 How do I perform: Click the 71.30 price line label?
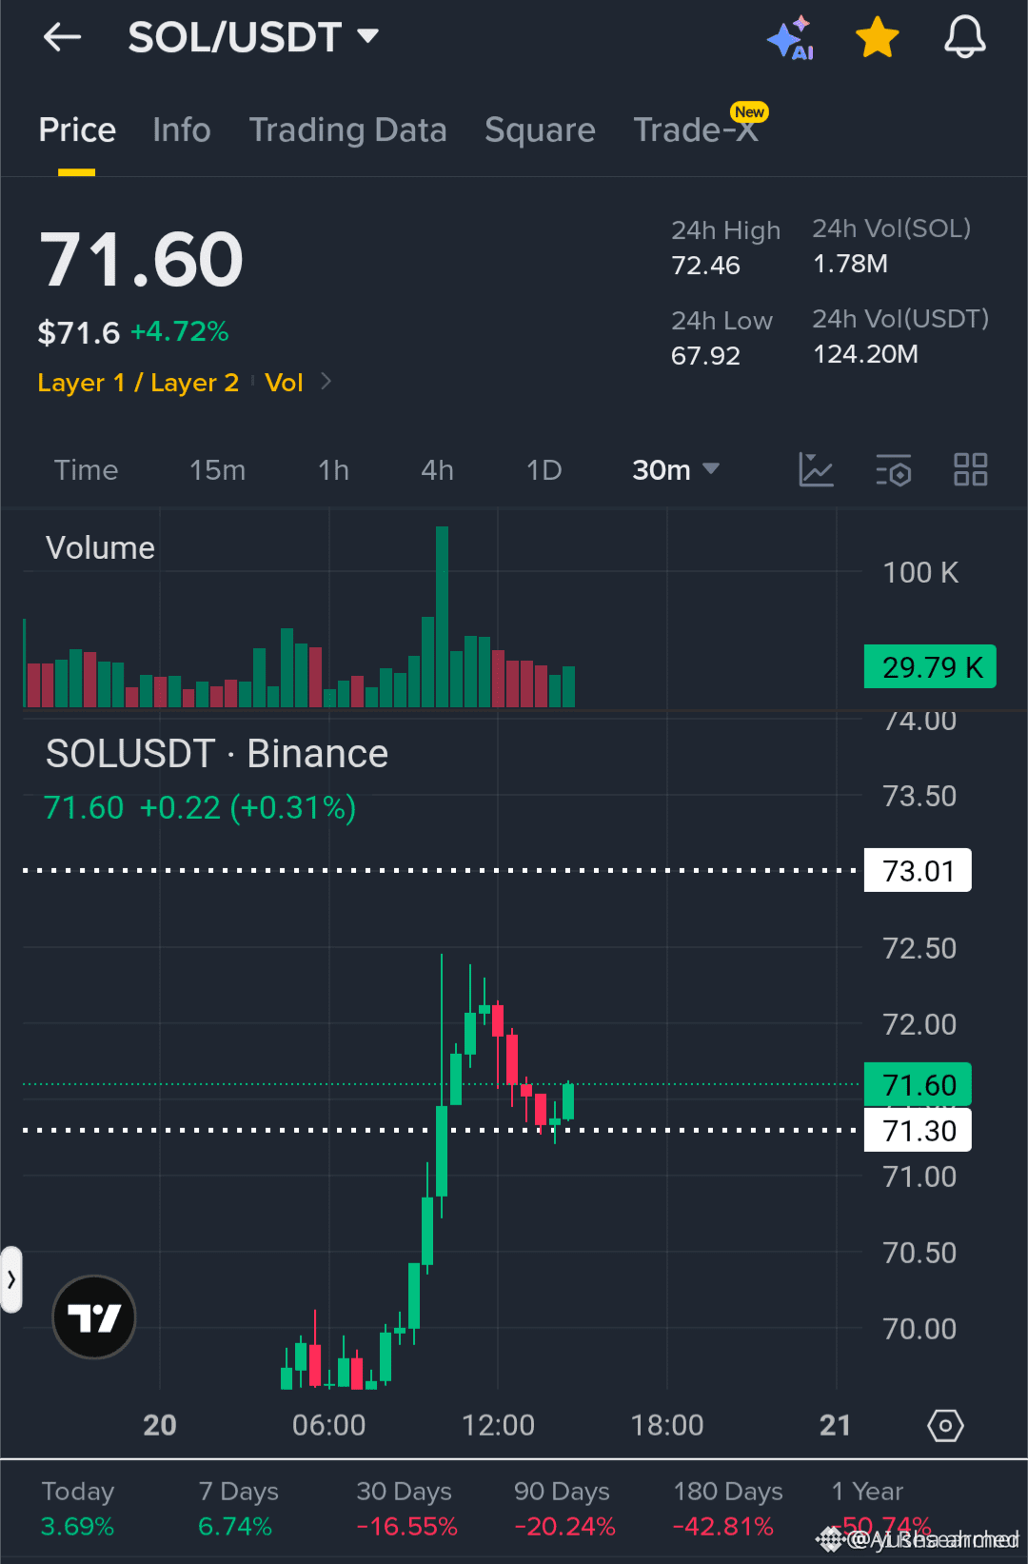pyautogui.click(x=918, y=1131)
